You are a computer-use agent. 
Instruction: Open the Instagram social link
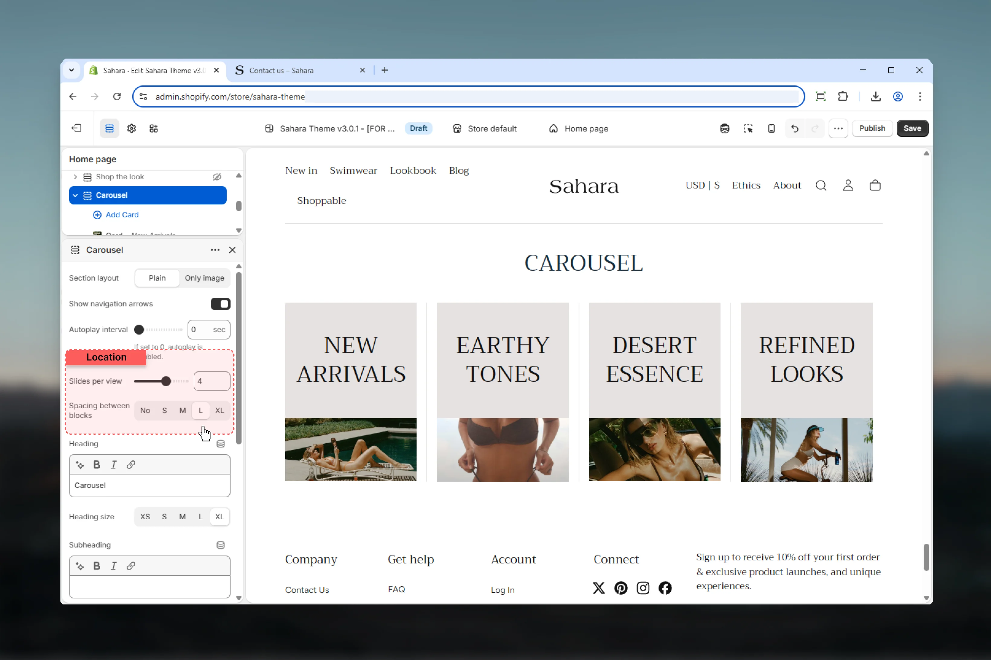click(x=643, y=588)
